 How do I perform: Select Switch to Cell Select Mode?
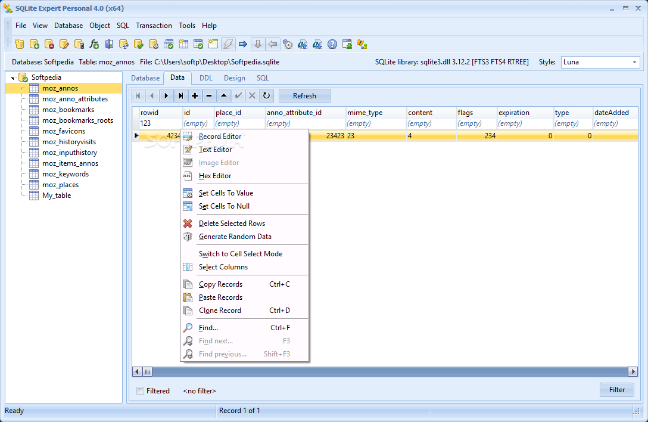(x=245, y=254)
